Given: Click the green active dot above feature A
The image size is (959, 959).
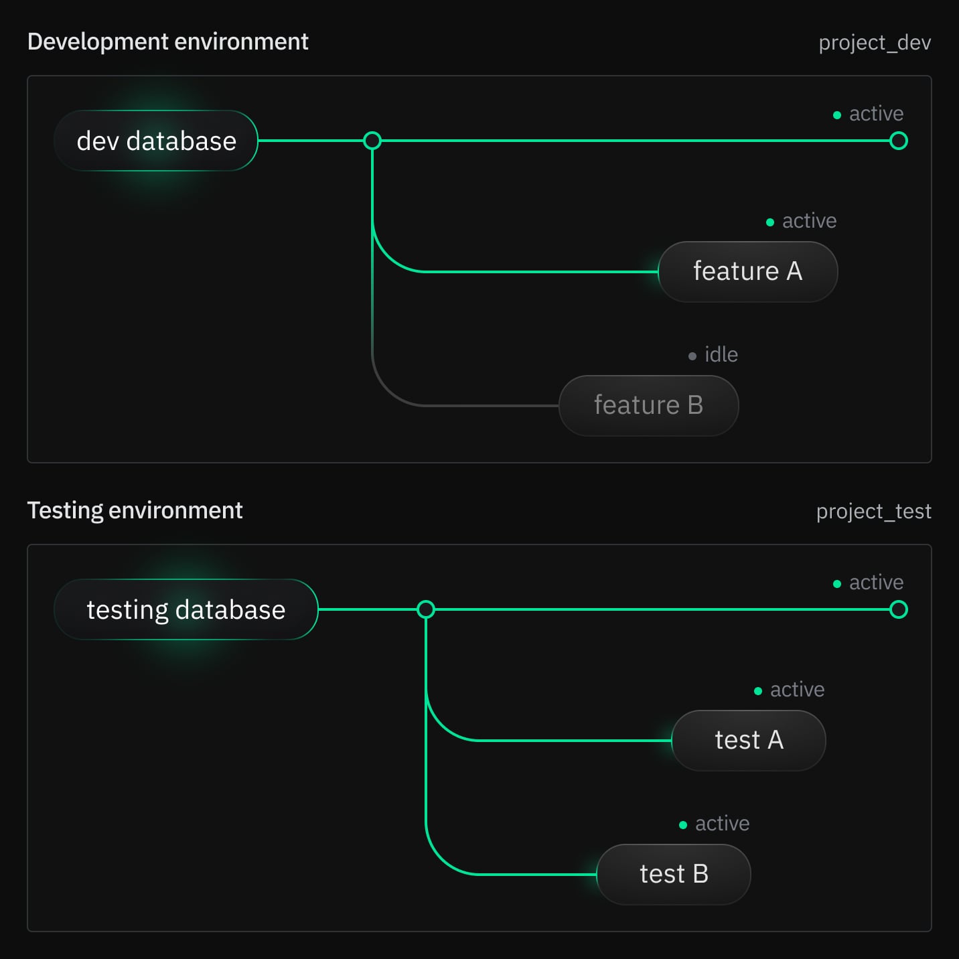Looking at the screenshot, I should 770,222.
